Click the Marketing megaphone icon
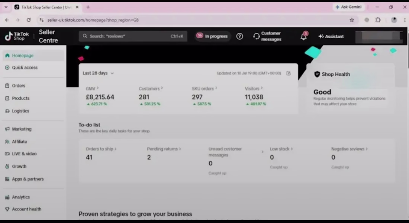The image size is (409, 223). pos(7,129)
